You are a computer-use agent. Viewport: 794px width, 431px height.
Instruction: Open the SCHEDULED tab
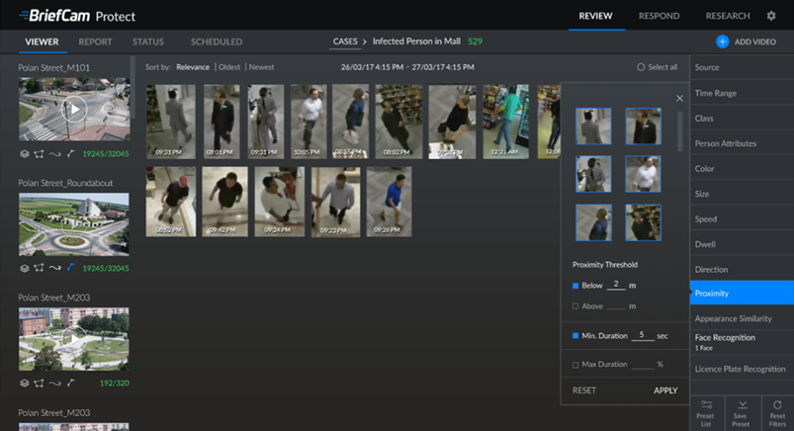click(217, 42)
